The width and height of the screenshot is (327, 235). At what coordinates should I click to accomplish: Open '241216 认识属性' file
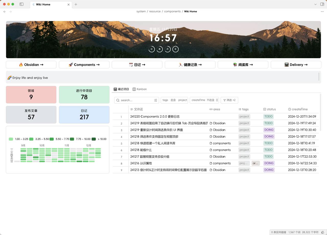[x=141, y=163]
